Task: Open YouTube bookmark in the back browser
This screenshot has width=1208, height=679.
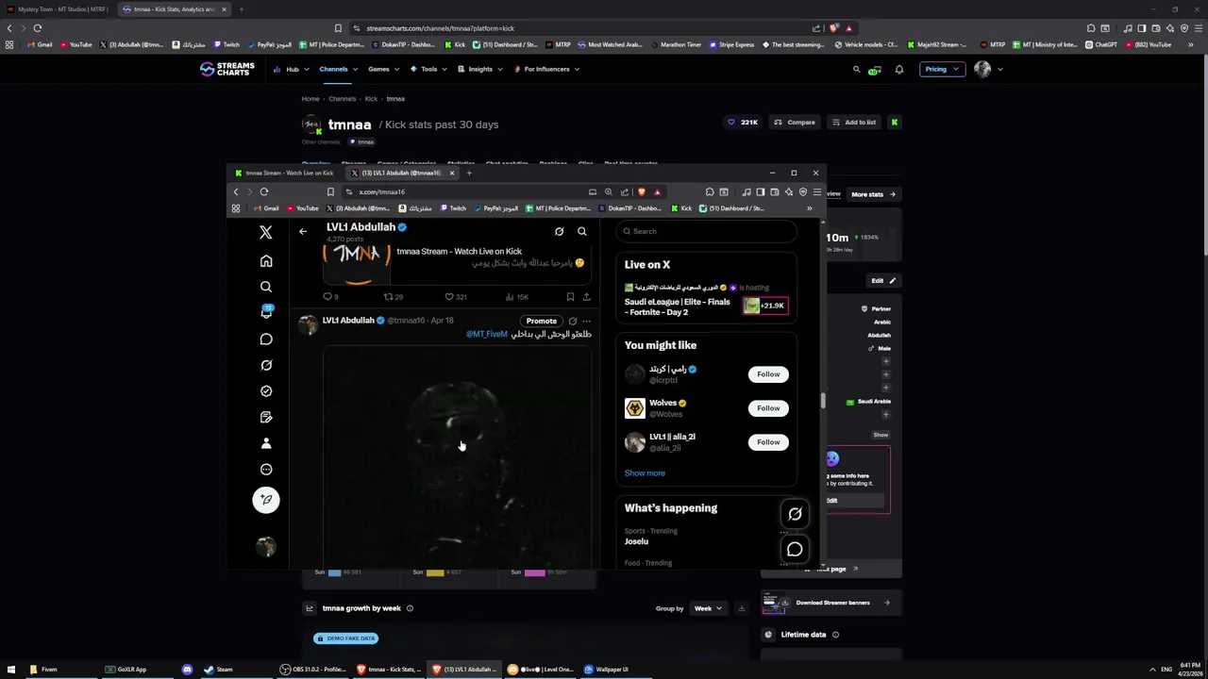Action: tap(76, 44)
